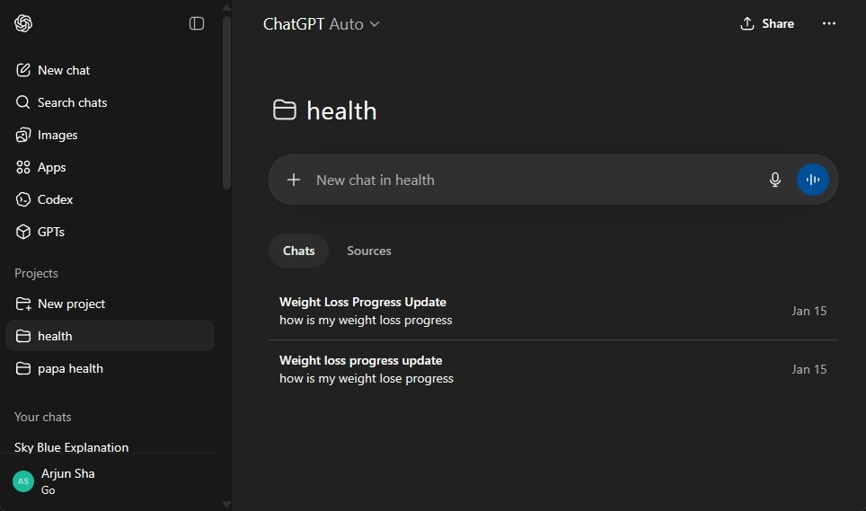This screenshot has width=866, height=511.
Task: Activate microphone dictation
Action: click(x=775, y=180)
